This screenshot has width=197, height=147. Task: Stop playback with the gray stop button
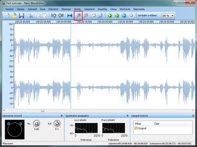click(x=131, y=16)
